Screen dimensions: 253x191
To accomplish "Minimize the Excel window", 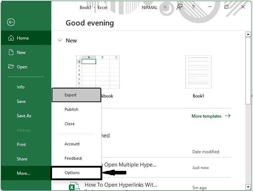I will pyautogui.click(x=210, y=7).
